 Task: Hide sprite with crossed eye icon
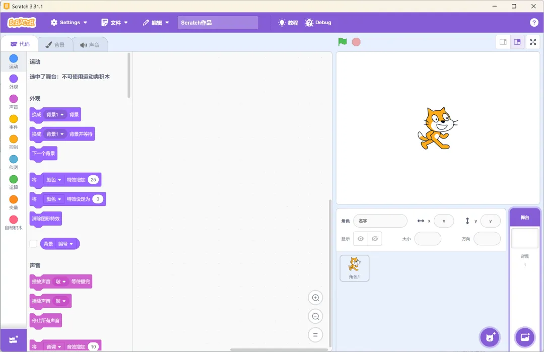tap(375, 239)
